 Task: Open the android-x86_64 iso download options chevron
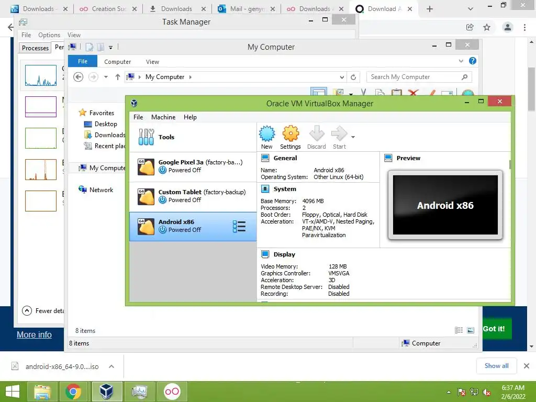coord(111,366)
